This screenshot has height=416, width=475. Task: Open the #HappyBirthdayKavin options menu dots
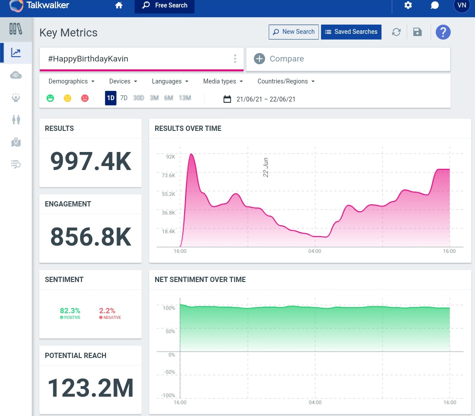tap(235, 59)
